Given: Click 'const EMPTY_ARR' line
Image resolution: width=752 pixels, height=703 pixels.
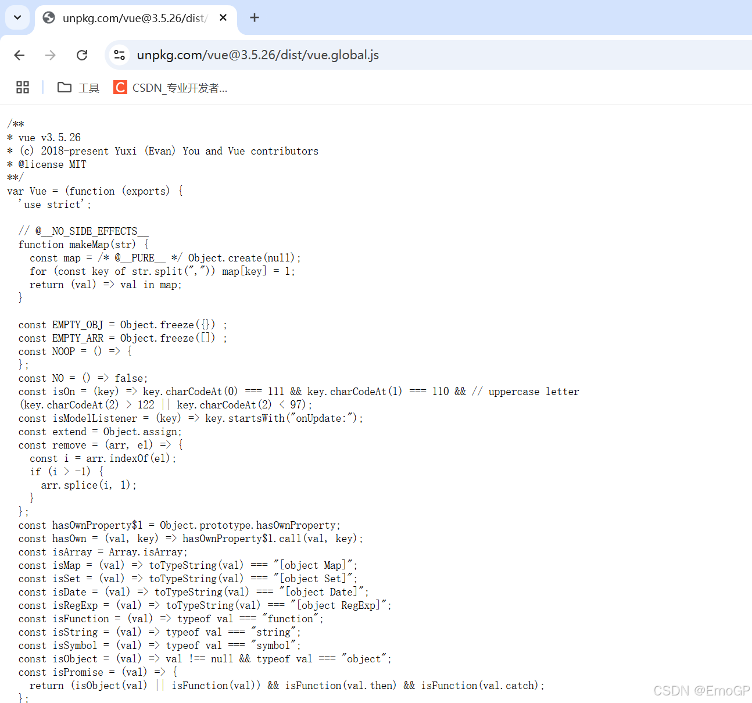Looking at the screenshot, I should [123, 338].
